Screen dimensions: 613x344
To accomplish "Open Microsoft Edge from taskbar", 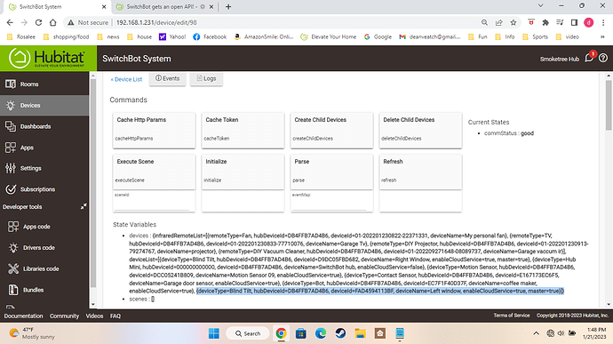I will pyautogui.click(x=321, y=333).
